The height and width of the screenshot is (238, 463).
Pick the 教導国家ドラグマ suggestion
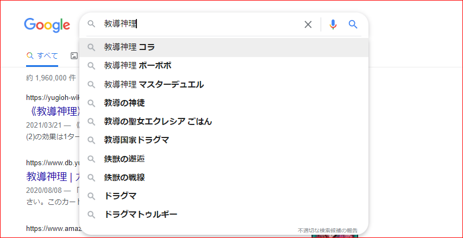[x=136, y=140]
